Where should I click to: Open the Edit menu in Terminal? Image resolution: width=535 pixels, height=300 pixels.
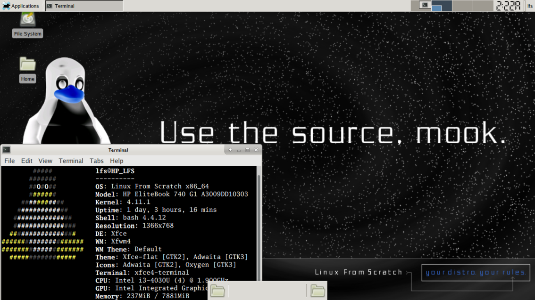click(x=26, y=161)
